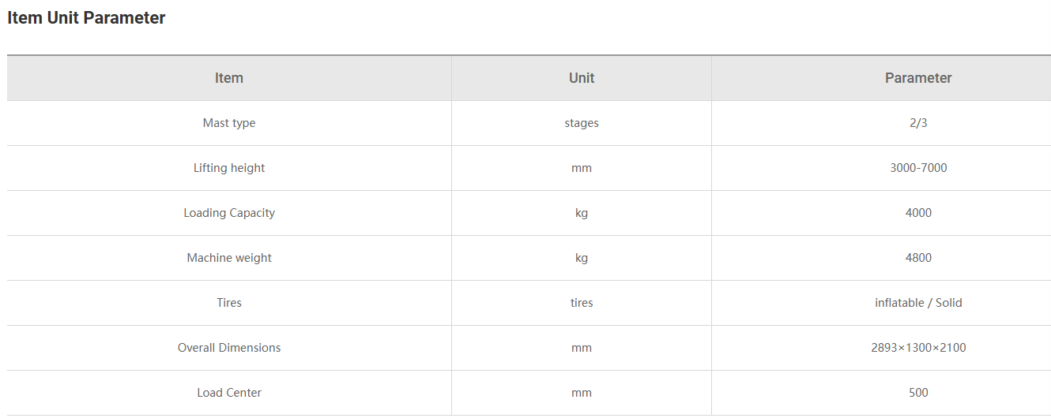Click the 4000 loading capacity value
The height and width of the screenshot is (418, 1051).
coord(918,213)
